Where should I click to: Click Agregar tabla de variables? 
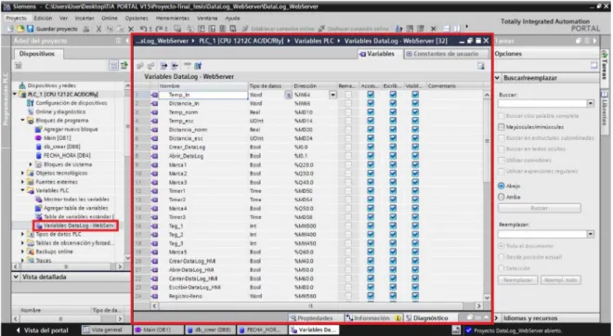click(76, 208)
